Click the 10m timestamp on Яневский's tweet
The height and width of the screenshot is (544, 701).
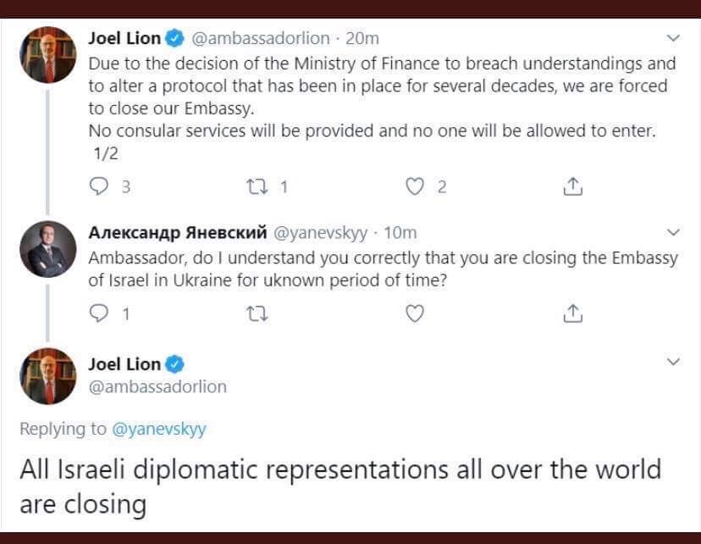click(x=400, y=232)
